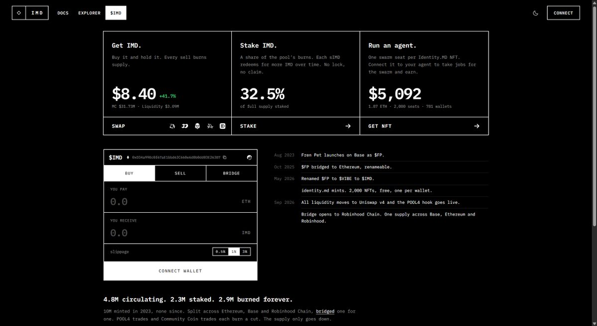This screenshot has height=326, width=597.
Task: Set slippage to 0.5%
Action: pyautogui.click(x=220, y=252)
